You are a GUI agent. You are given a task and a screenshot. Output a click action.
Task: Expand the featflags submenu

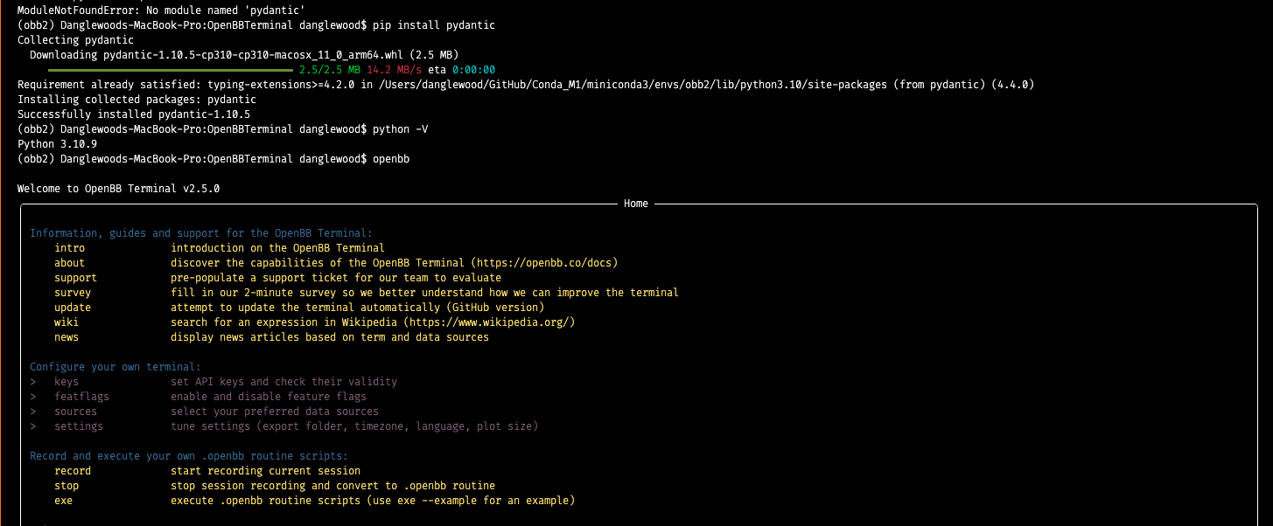(82, 396)
